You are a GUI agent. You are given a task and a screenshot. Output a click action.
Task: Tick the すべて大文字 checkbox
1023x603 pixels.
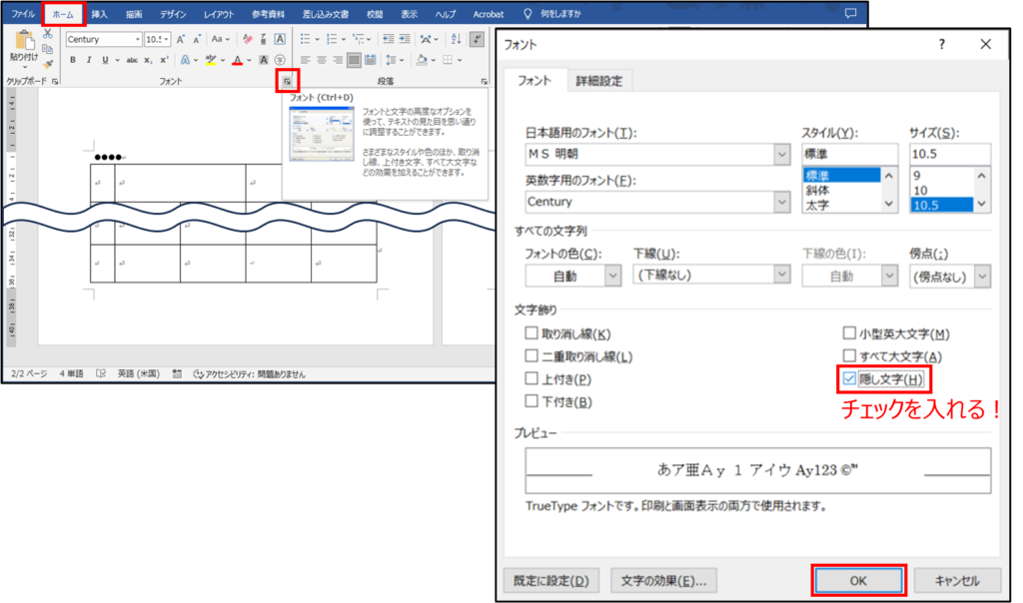[x=850, y=355]
